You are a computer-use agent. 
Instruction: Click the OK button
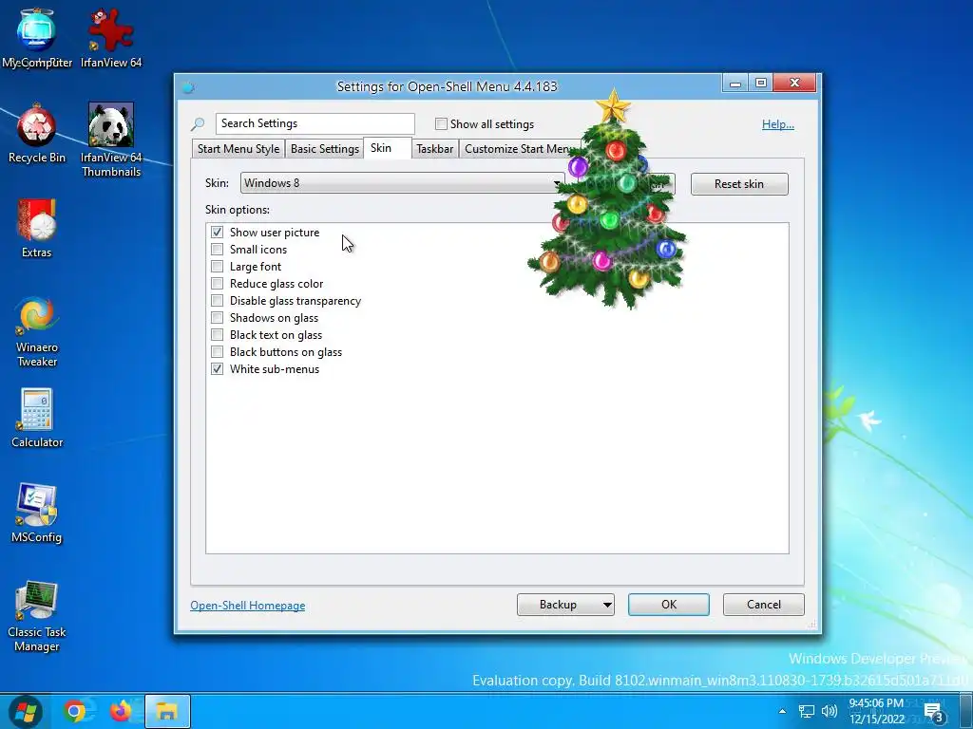668,605
